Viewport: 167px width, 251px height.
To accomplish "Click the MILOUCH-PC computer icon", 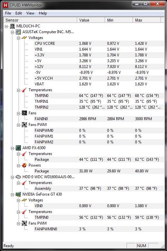I will pos(13,26).
